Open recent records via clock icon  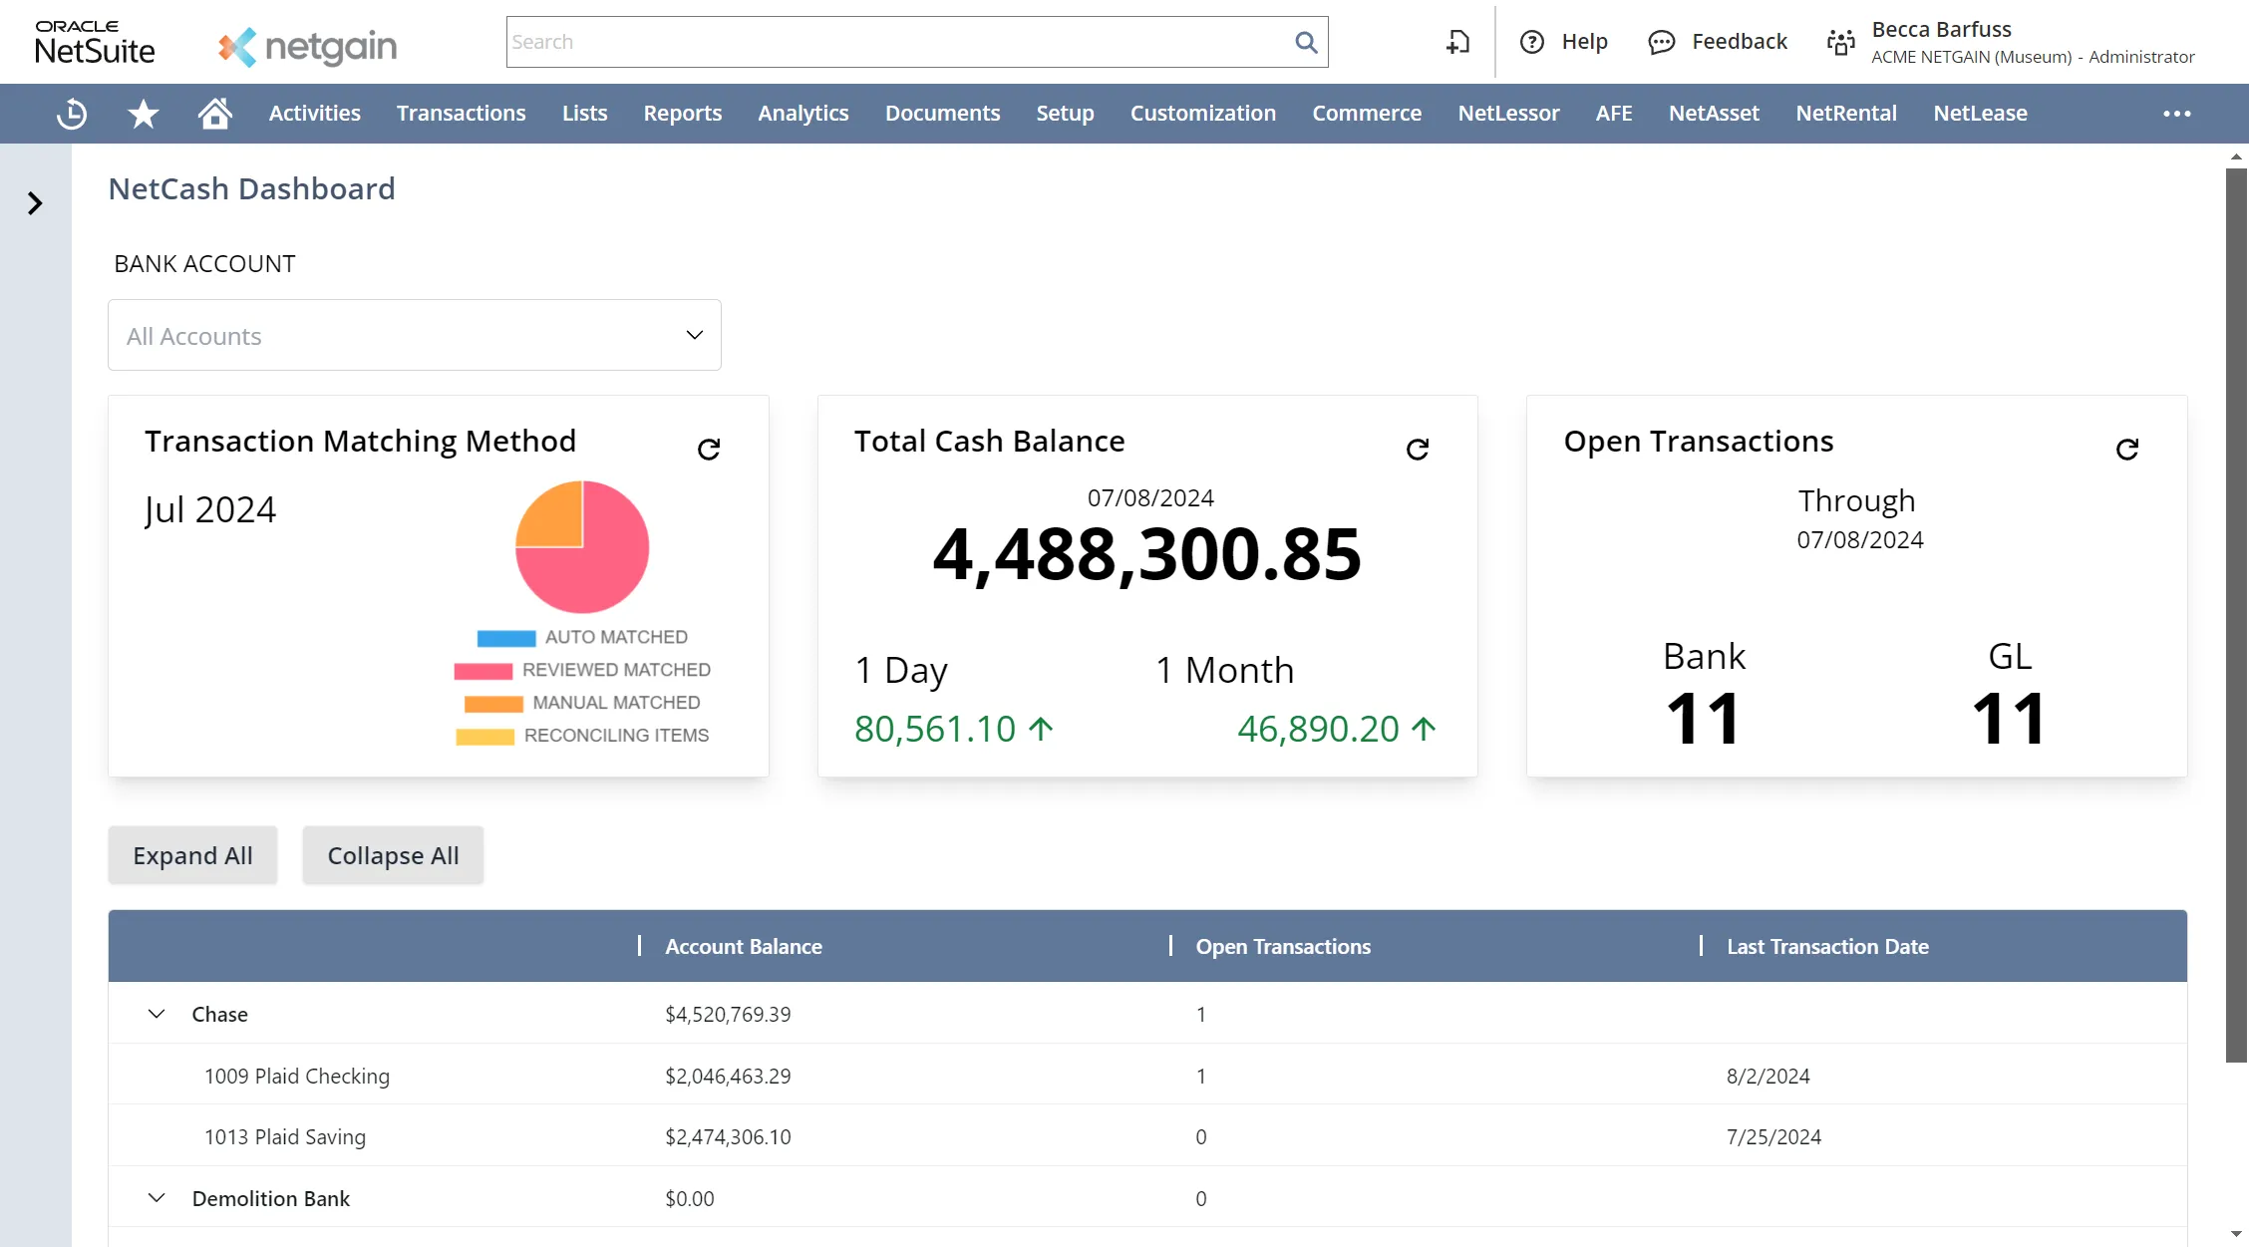71,114
